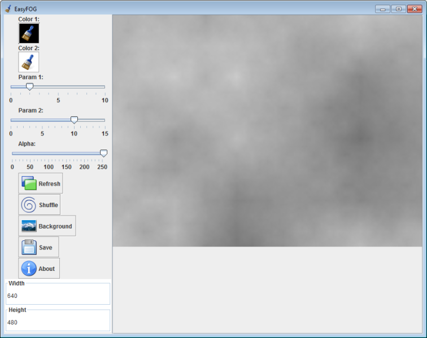The height and width of the screenshot is (338, 427).
Task: Click the EasyFOG brush icon in title bar
Action: point(8,9)
